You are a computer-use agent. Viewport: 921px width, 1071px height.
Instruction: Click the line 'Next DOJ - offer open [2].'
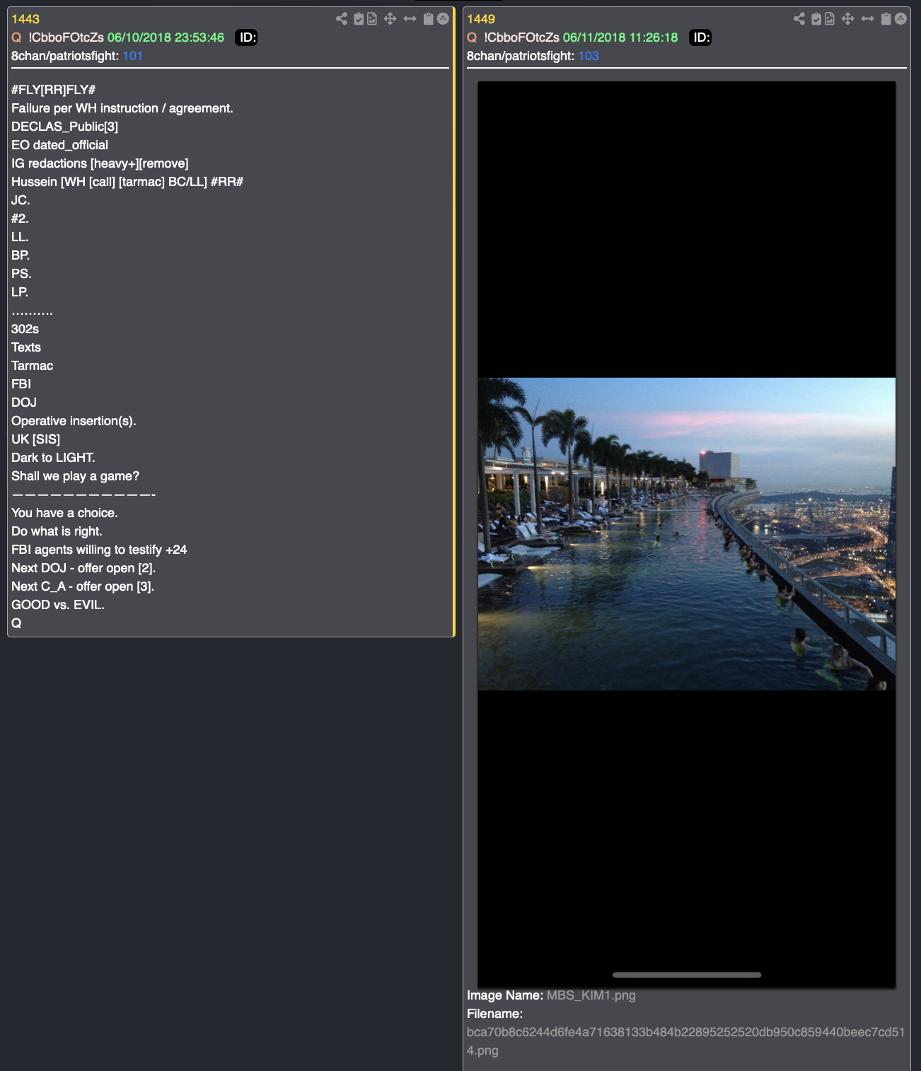83,568
